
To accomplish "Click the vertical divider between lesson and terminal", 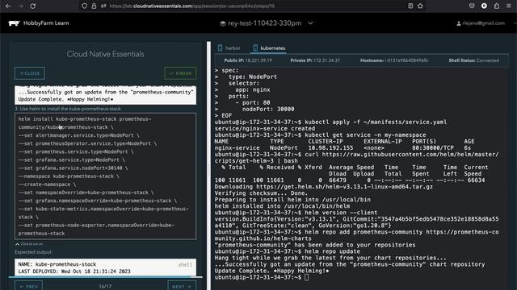I will pyautogui.click(x=208, y=166).
